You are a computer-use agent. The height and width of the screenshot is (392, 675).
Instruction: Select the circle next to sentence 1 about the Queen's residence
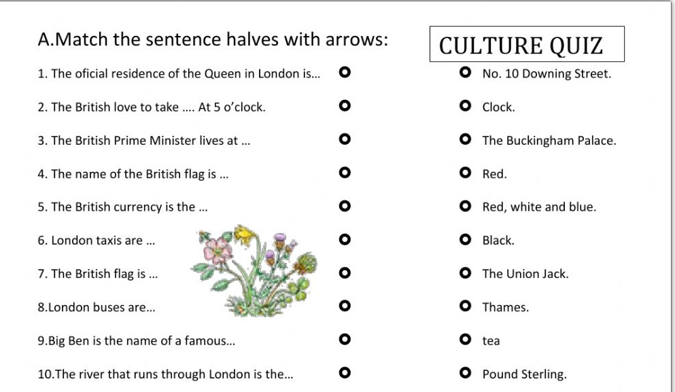click(x=345, y=72)
